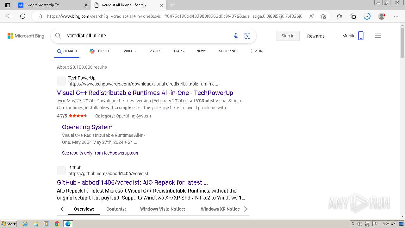Open Read aloud in address bar
The width and height of the screenshot is (405, 228).
tap(312, 16)
